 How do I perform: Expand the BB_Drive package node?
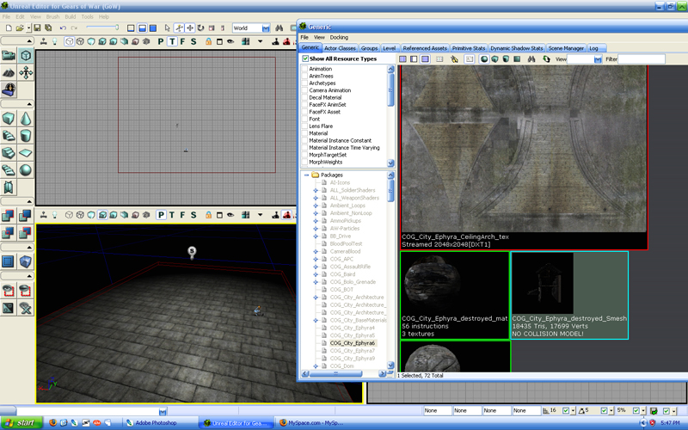point(316,236)
